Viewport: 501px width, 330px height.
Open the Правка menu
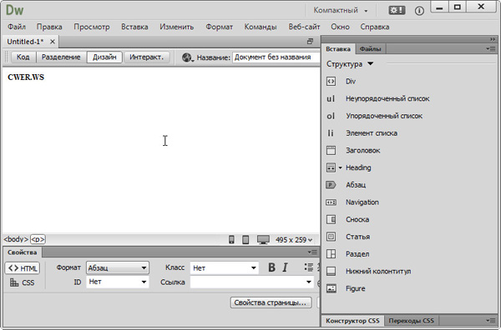49,27
